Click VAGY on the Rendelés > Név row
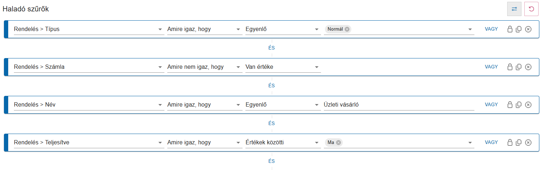Image resolution: width=545 pixels, height=170 pixels. point(491,105)
